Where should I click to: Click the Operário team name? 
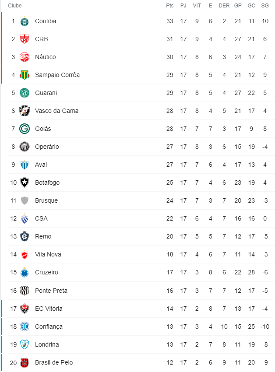(47, 147)
